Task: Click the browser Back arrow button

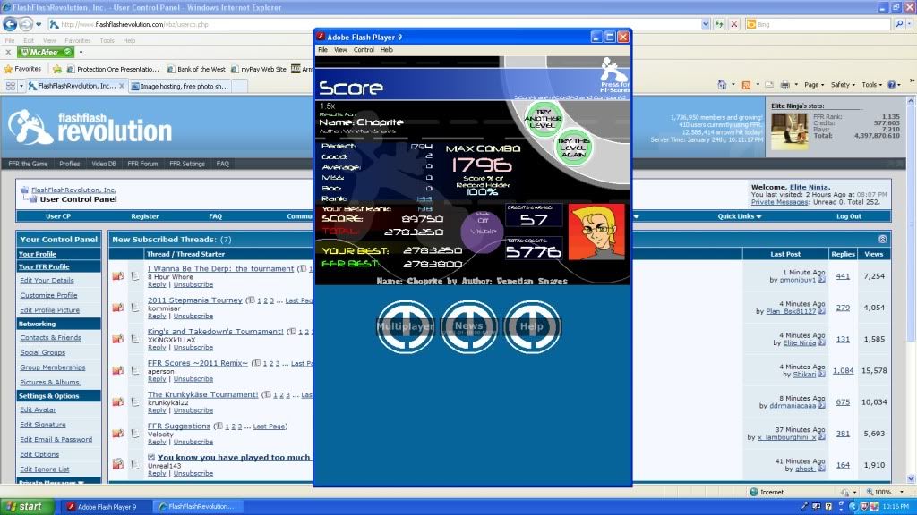Action: click(x=12, y=24)
